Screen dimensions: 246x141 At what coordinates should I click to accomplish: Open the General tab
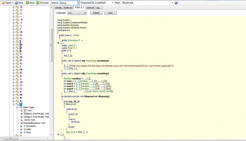pos(90,8)
